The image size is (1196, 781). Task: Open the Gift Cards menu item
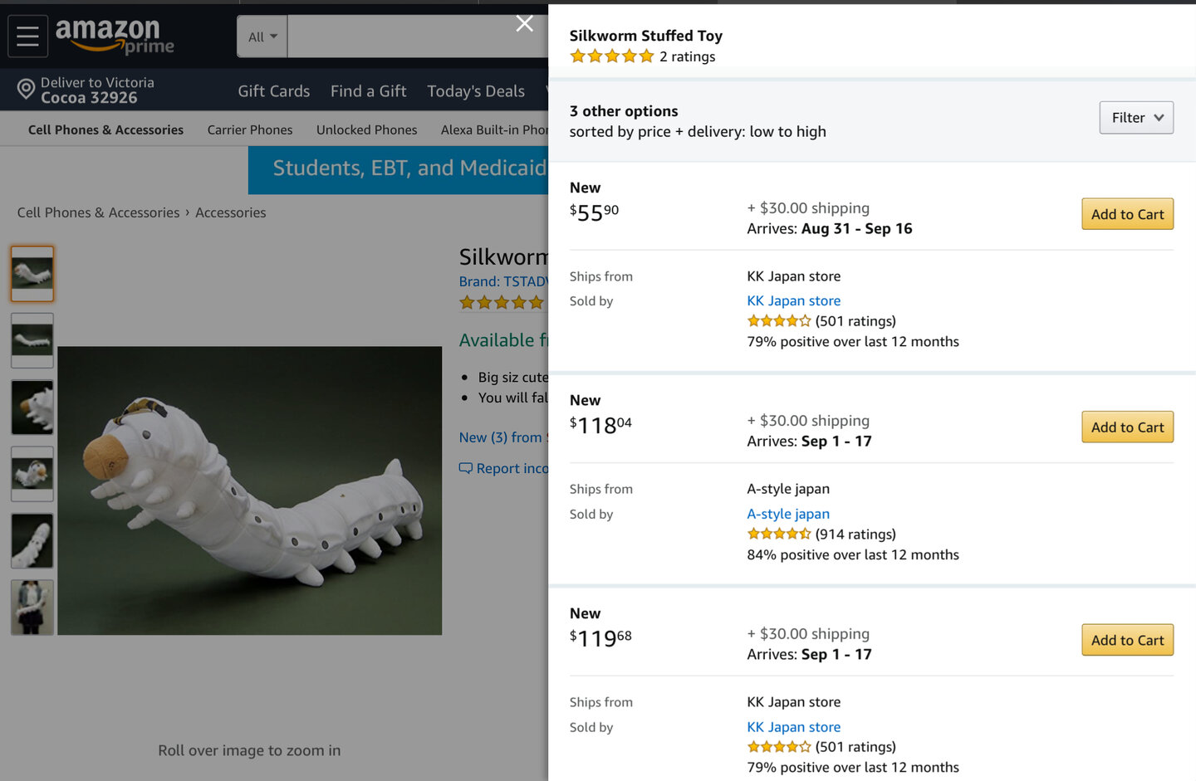(x=273, y=91)
